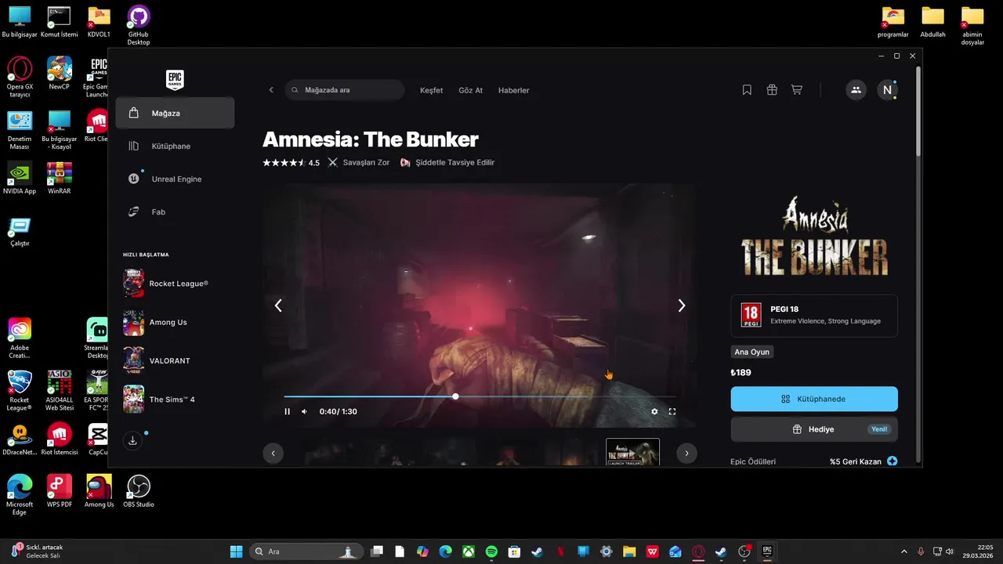Image resolution: width=1003 pixels, height=564 pixels.
Task: Show next media with right arrow
Action: click(681, 305)
